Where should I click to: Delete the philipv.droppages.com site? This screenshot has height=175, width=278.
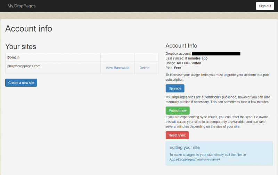(x=144, y=68)
